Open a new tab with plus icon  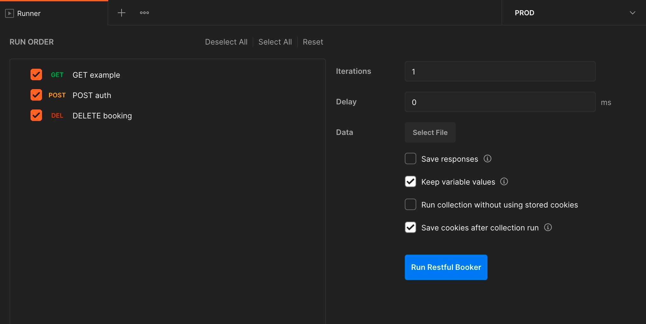pos(122,13)
